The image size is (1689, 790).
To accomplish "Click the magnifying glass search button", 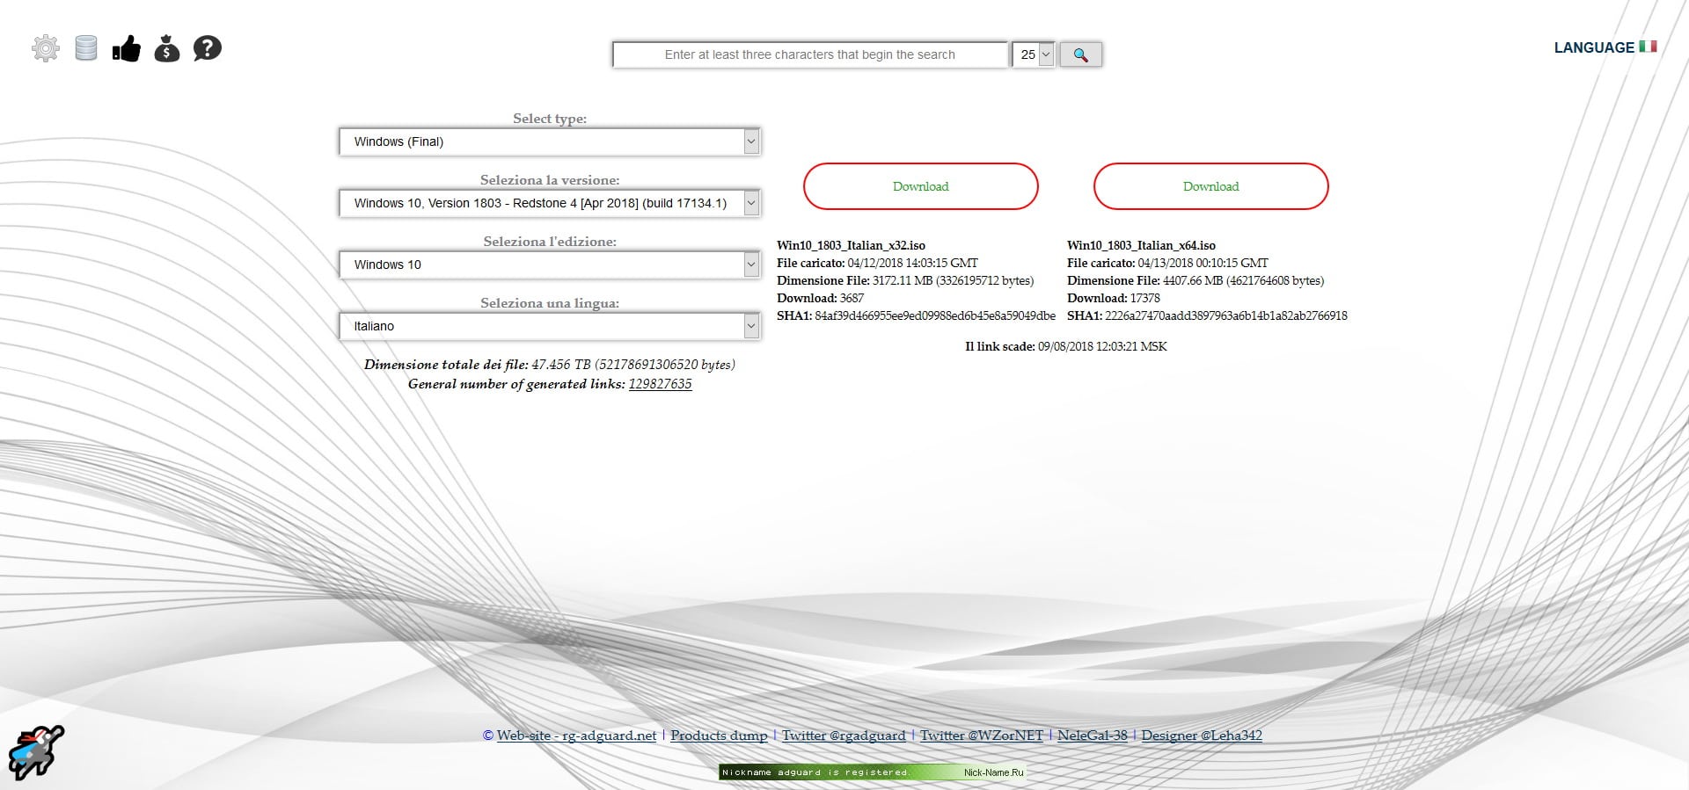I will click(x=1080, y=54).
